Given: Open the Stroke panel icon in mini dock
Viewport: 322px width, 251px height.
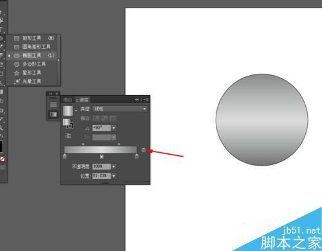Looking at the screenshot, I should pos(53,105).
